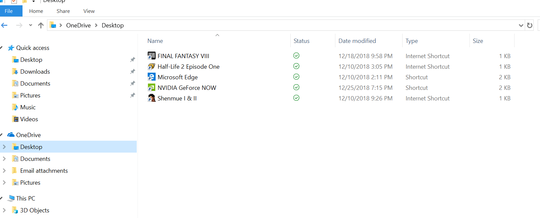
Task: Select Email attachments in OneDrive tree
Action: pos(44,171)
